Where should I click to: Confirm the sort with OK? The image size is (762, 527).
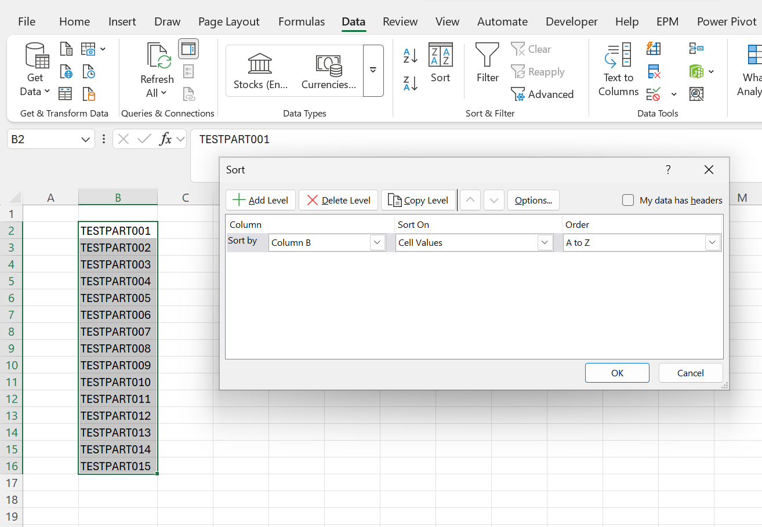(617, 373)
